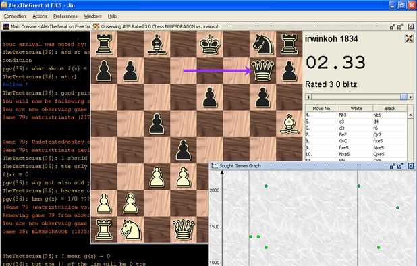Image resolution: width=417 pixels, height=266 pixels.
Task: Open the Preferences menu
Action: click(65, 16)
